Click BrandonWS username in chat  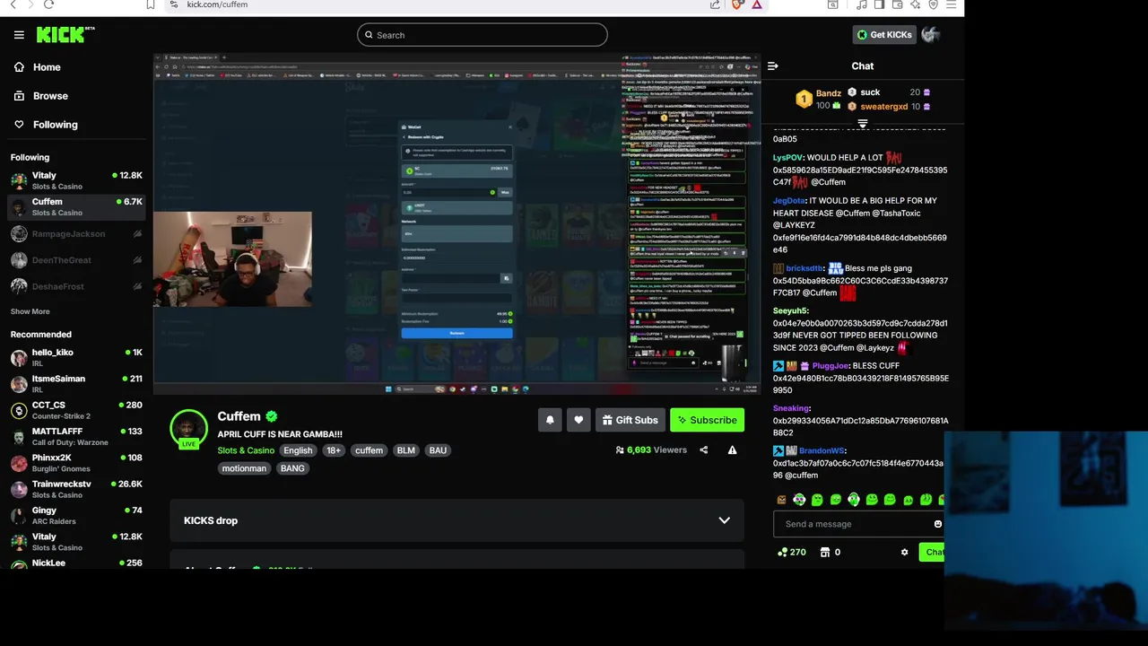[x=822, y=451]
